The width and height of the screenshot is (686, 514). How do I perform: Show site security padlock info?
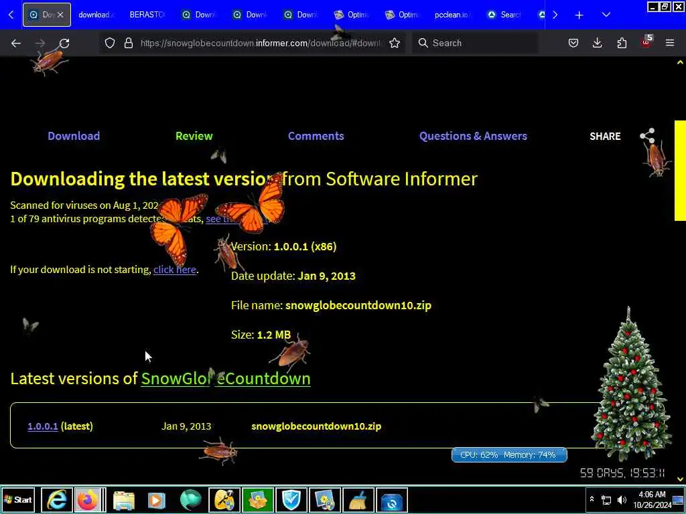(128, 43)
